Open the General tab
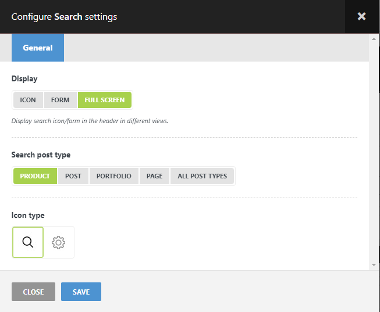The image size is (380, 312). [38, 48]
